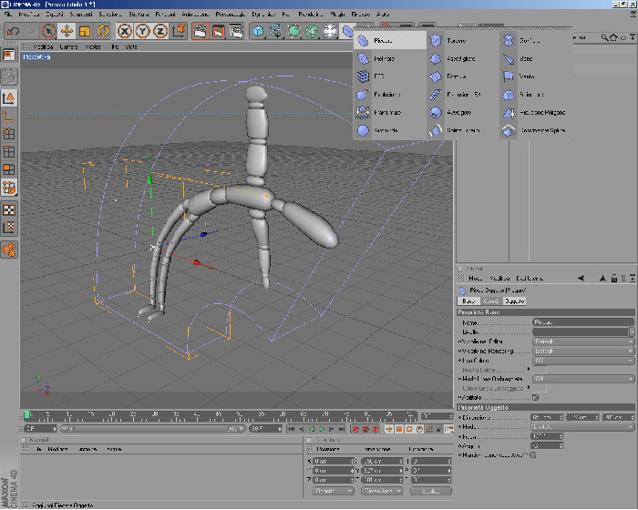Select the Model tool in left palette

tap(9, 98)
